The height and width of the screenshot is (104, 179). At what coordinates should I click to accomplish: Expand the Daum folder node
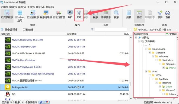point(160,86)
